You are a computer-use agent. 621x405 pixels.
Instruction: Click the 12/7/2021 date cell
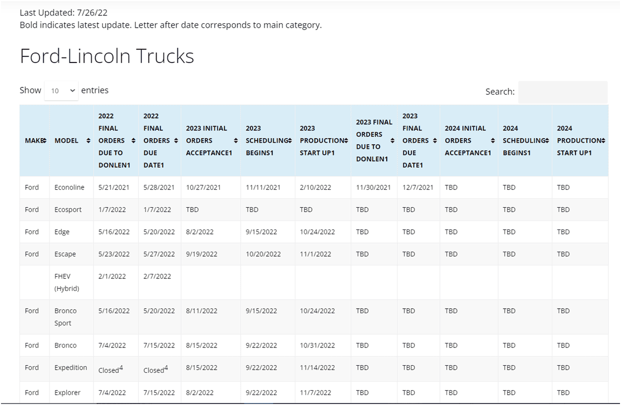pyautogui.click(x=418, y=188)
